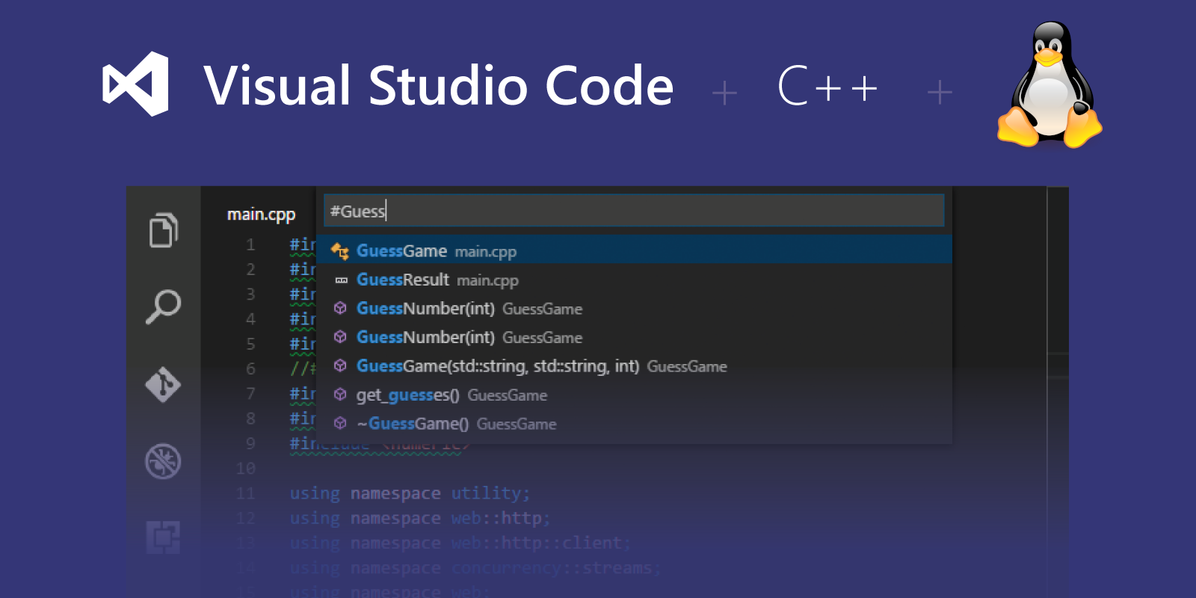The height and width of the screenshot is (598, 1196).
Task: Click code line 'using namespace web::http::client;'
Action: pyautogui.click(x=460, y=543)
